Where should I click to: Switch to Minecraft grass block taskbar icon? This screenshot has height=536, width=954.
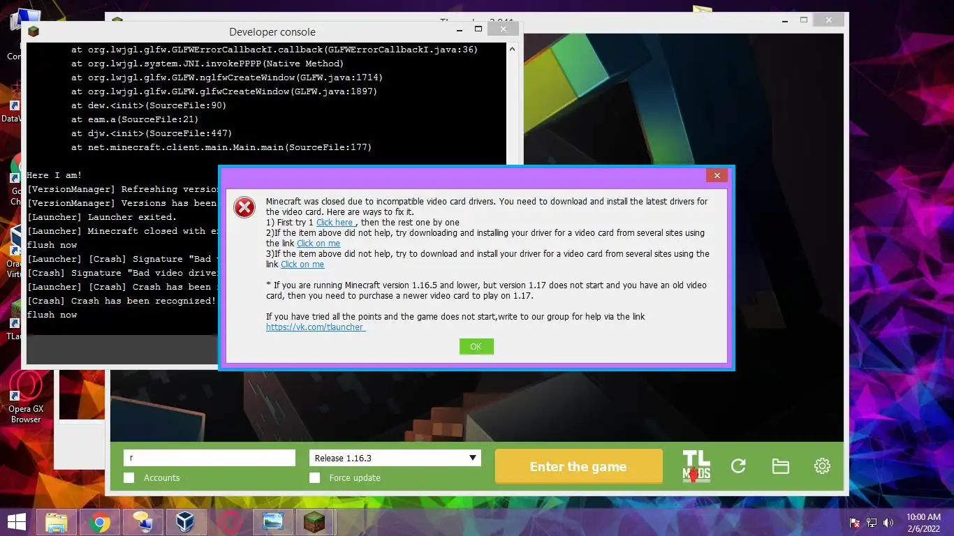click(x=315, y=522)
